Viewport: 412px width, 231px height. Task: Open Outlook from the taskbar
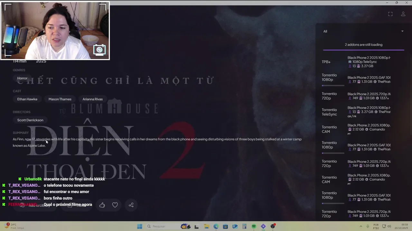click(x=235, y=227)
